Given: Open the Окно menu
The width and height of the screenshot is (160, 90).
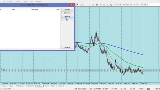Looking at the screenshot, I should point(31,1).
